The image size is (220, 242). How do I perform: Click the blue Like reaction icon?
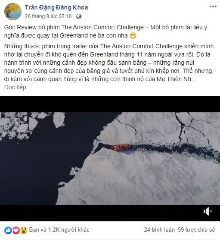coord(8,230)
